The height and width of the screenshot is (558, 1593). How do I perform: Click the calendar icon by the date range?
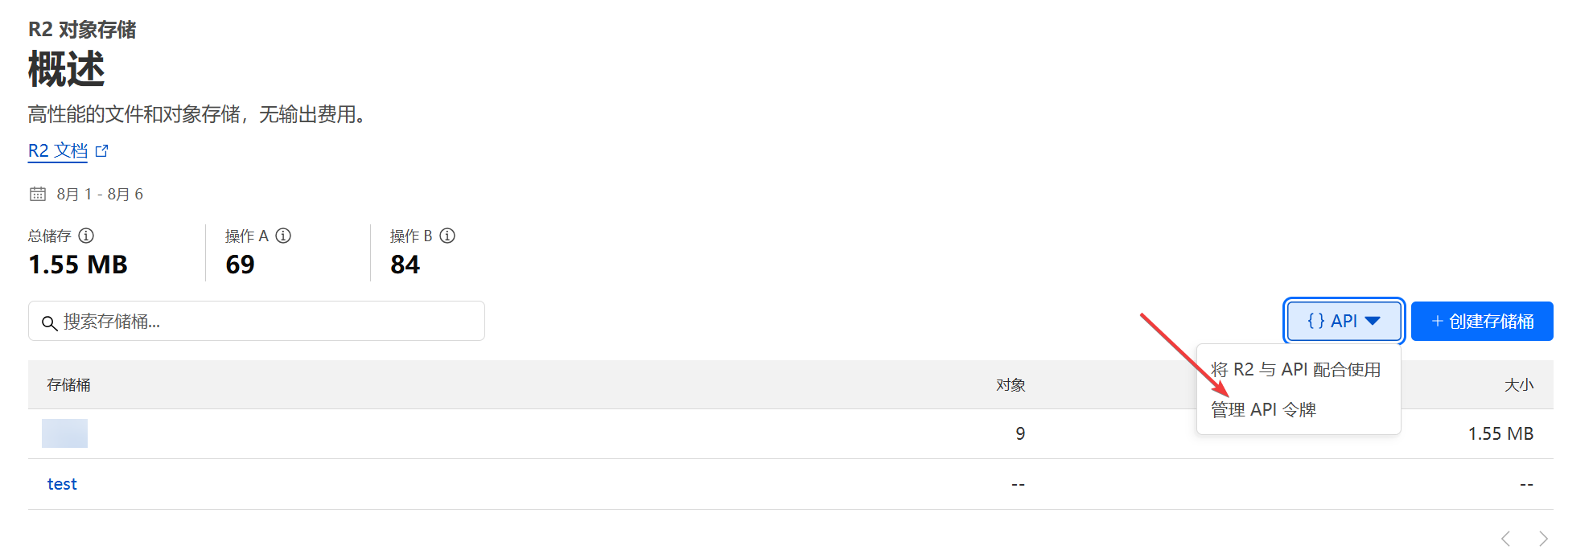(38, 194)
